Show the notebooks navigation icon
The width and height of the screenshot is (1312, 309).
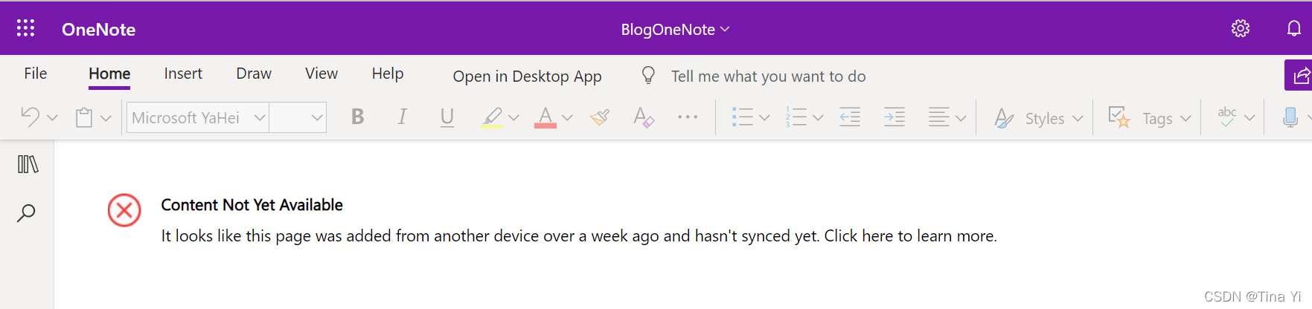click(28, 164)
